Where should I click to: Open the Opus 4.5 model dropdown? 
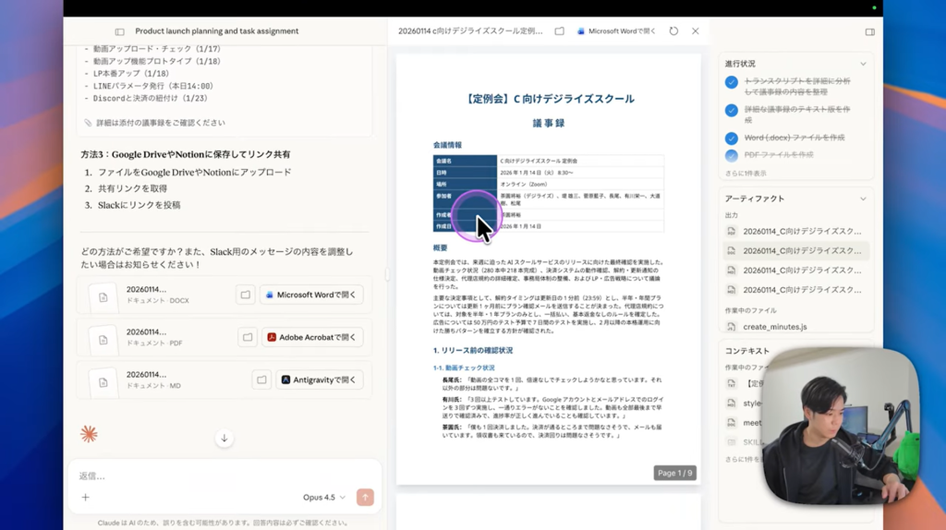point(323,497)
